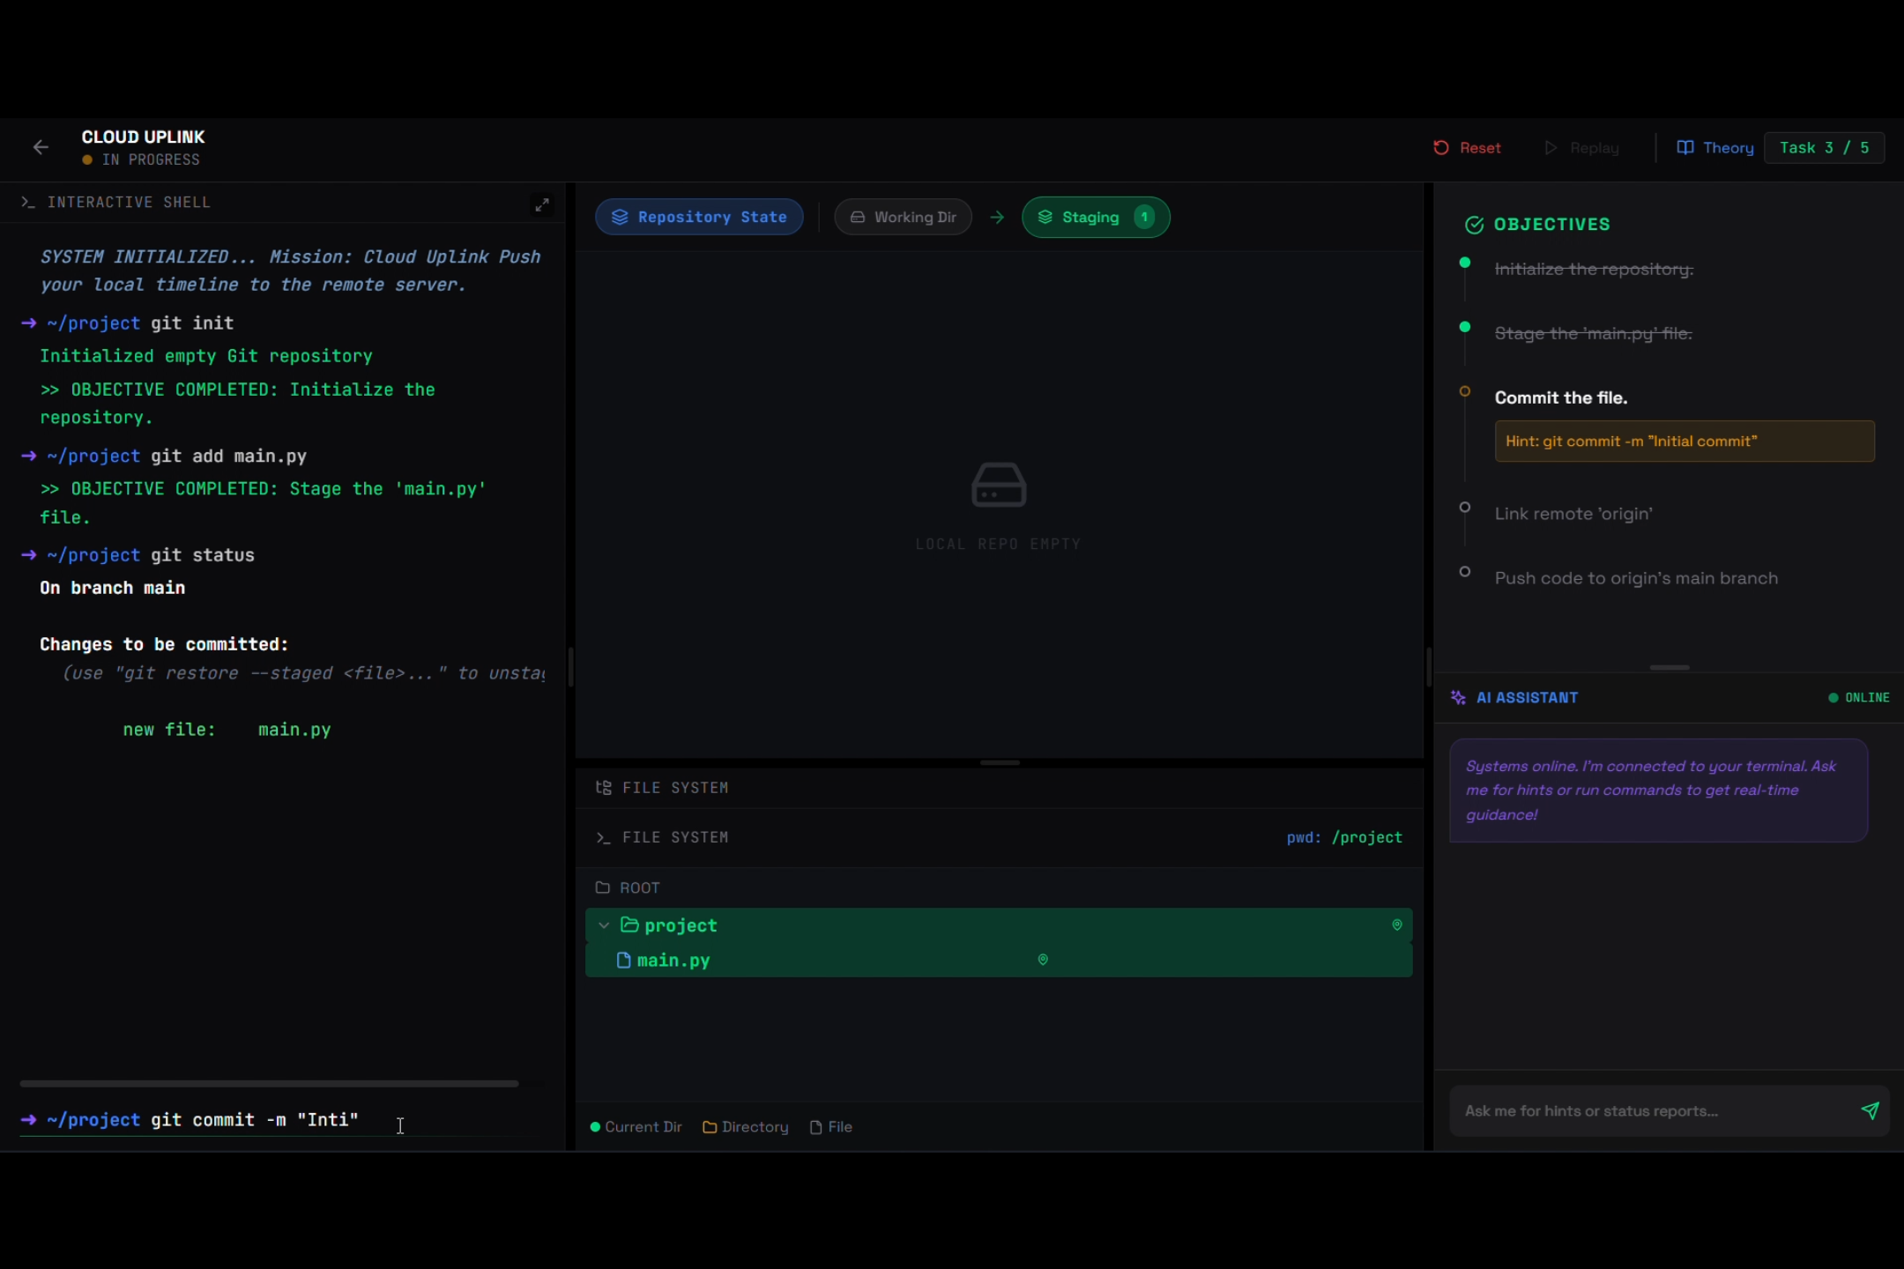
Task: Open the Theory book icon
Action: tap(1685, 148)
